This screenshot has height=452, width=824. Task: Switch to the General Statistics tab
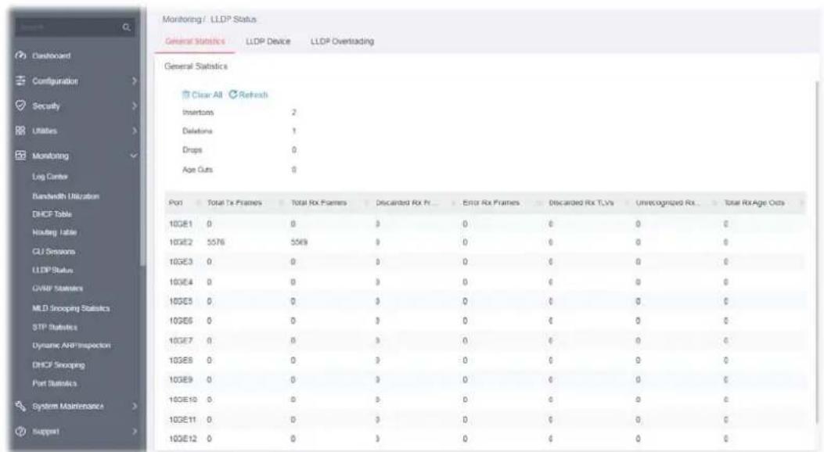click(195, 41)
